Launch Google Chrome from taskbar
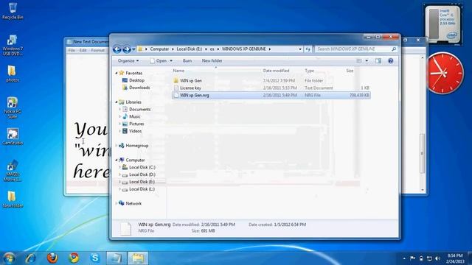Viewport: 472px width, 265px height. point(74,258)
